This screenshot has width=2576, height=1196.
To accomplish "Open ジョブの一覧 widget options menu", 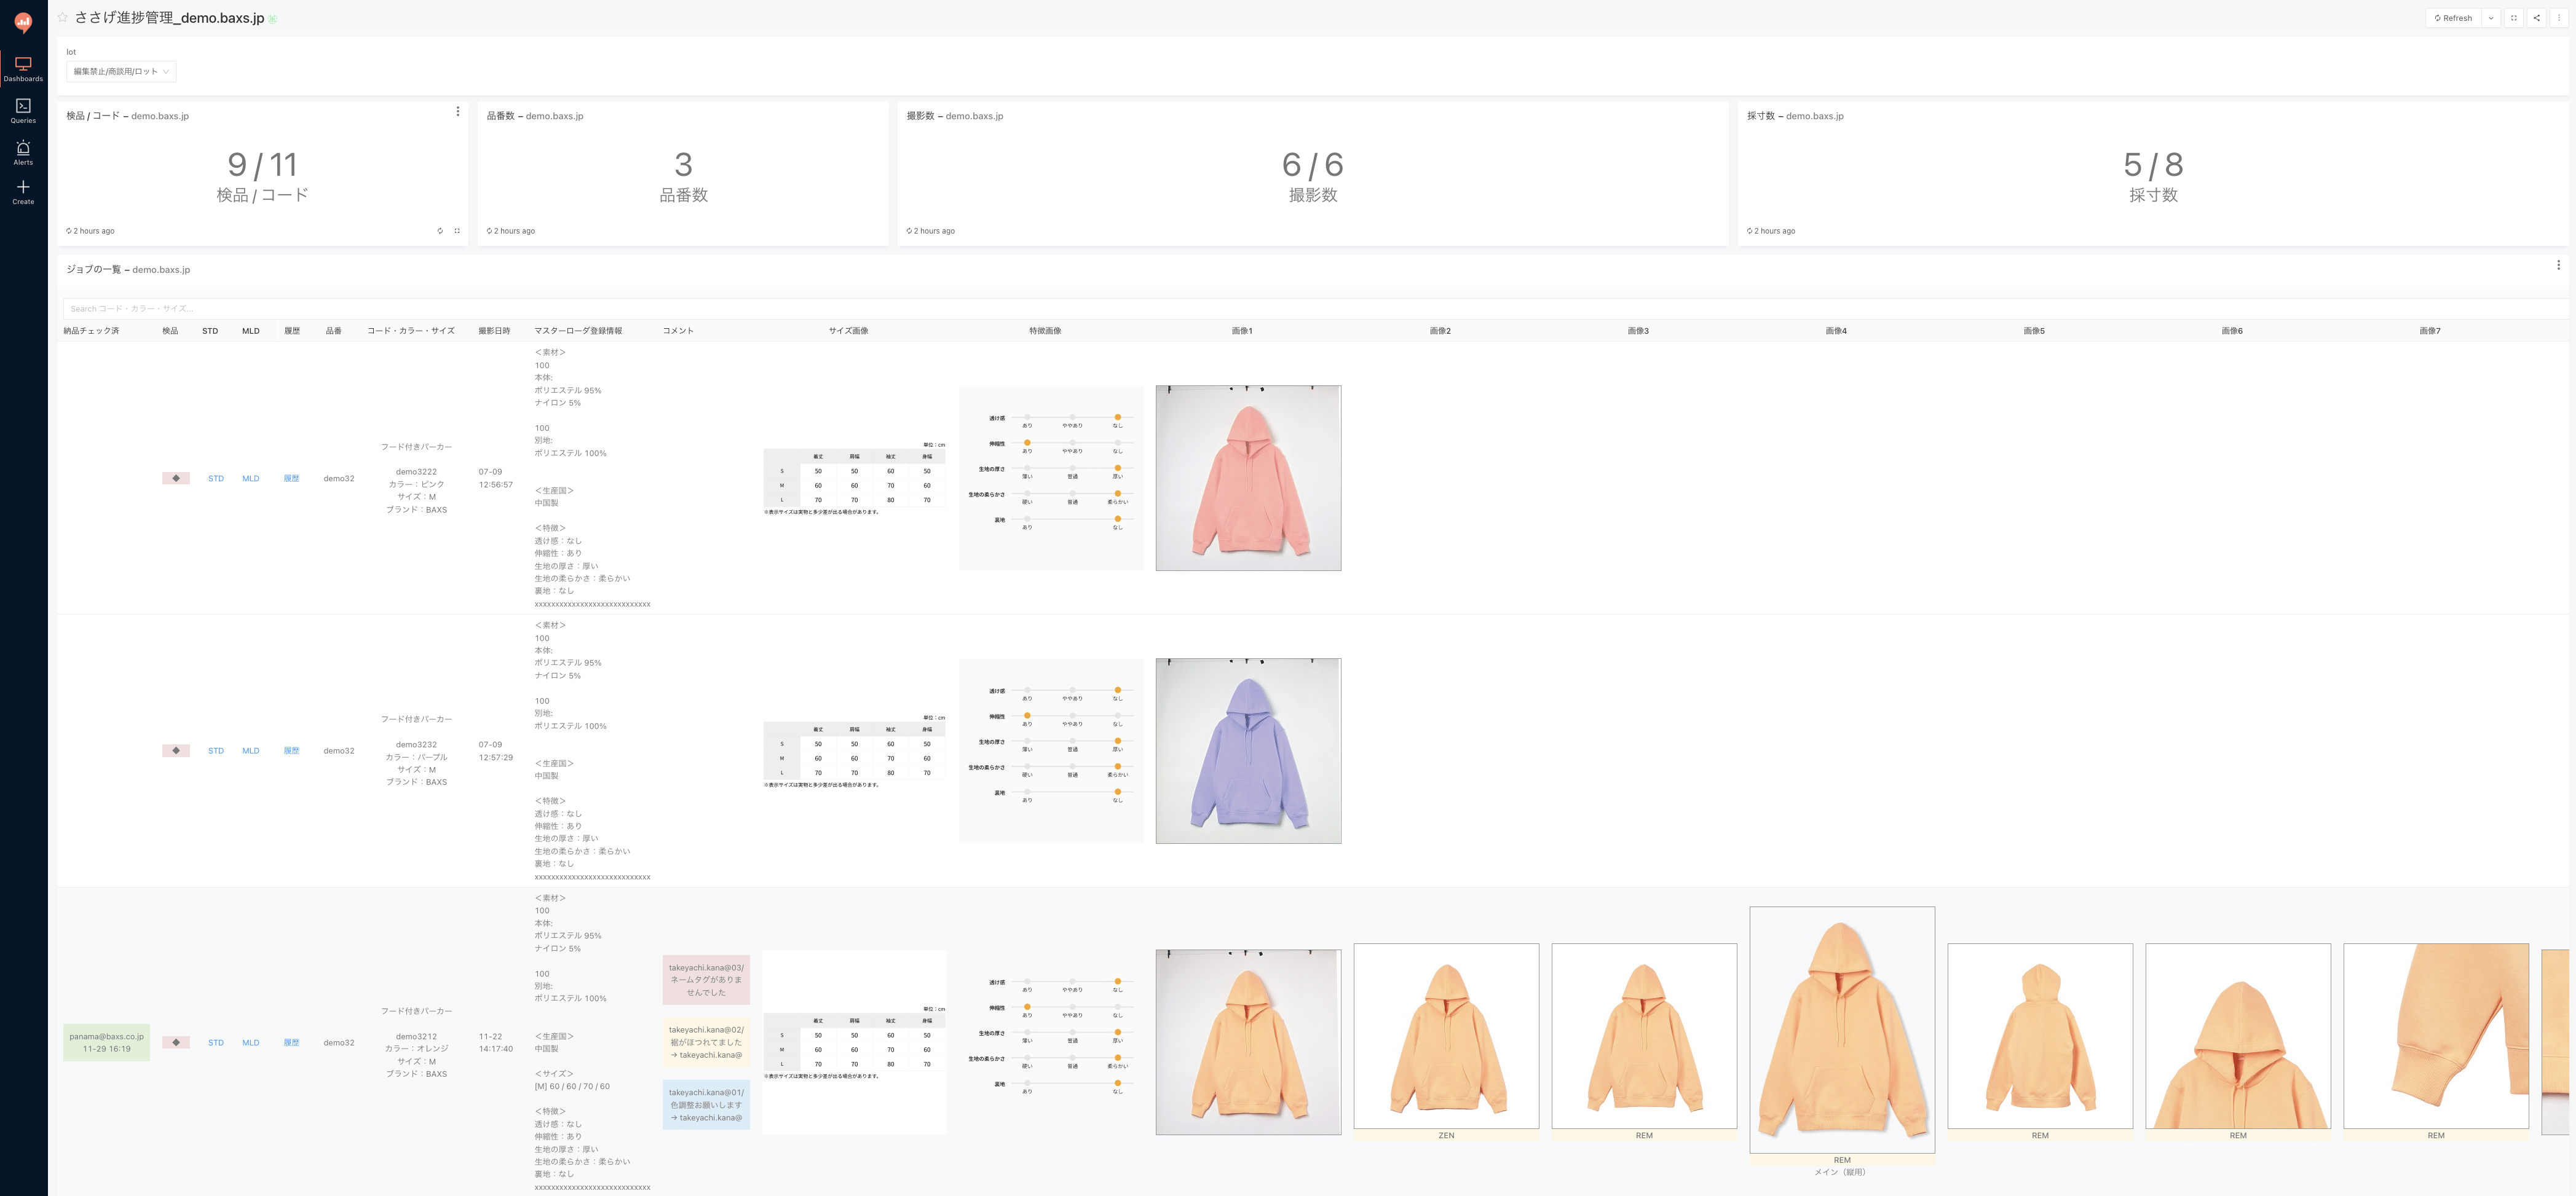I will tap(2558, 265).
